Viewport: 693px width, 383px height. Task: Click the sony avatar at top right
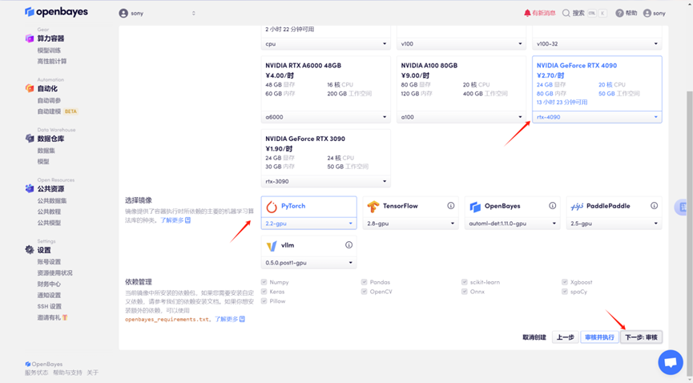point(647,14)
